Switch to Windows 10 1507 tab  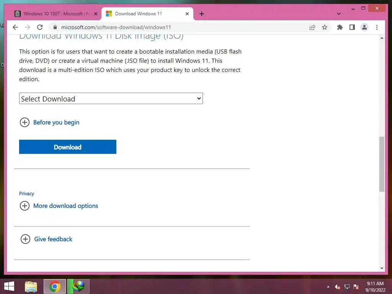[x=56, y=14]
